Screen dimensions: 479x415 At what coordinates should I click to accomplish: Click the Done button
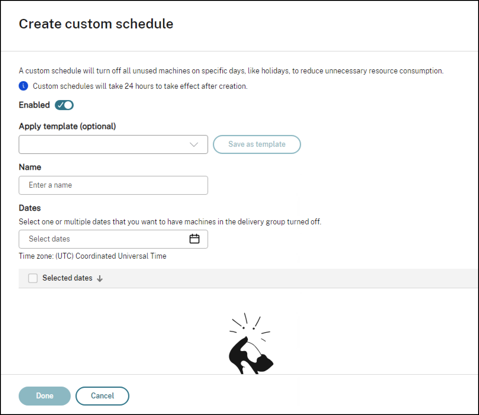point(44,396)
